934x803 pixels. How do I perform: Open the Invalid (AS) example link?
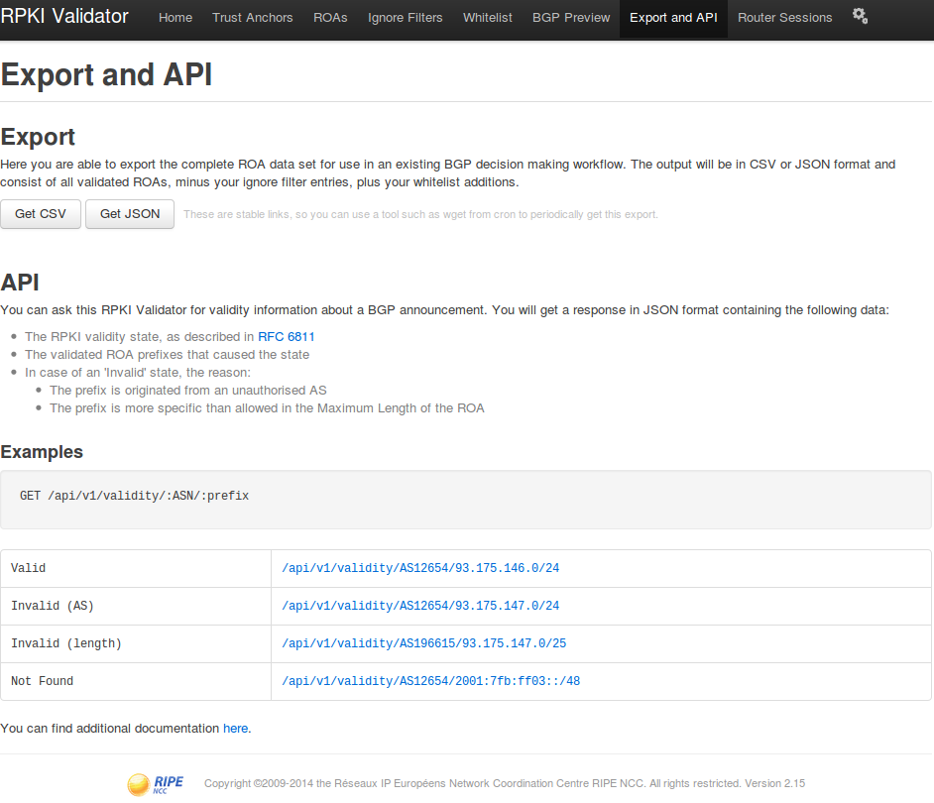point(420,606)
